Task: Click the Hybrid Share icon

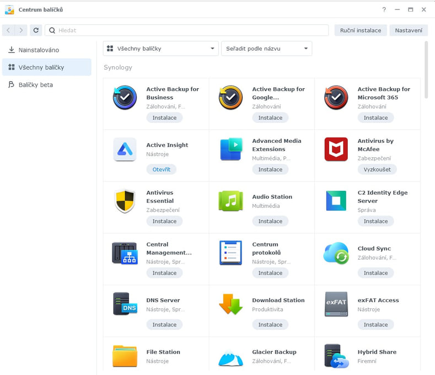Action: pyautogui.click(x=336, y=356)
